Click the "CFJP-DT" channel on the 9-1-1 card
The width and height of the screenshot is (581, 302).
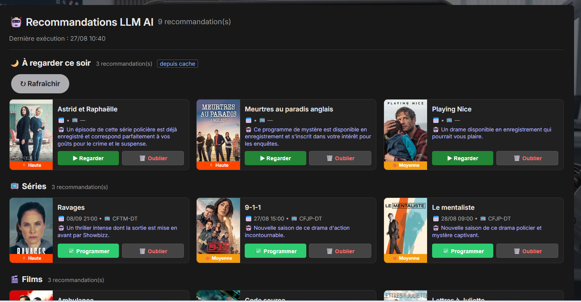click(x=311, y=219)
